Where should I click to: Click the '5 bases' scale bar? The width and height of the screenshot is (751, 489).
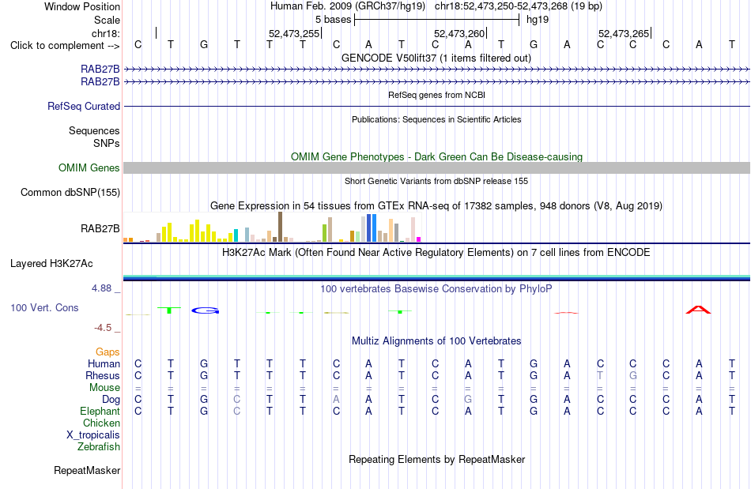click(x=437, y=20)
